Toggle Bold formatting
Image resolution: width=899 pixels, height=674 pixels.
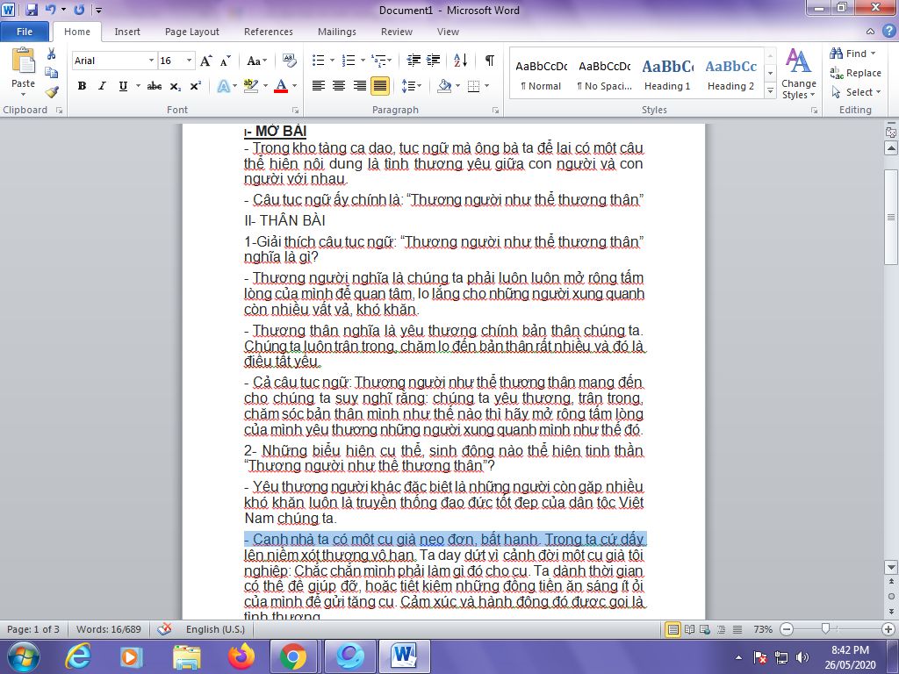(82, 86)
